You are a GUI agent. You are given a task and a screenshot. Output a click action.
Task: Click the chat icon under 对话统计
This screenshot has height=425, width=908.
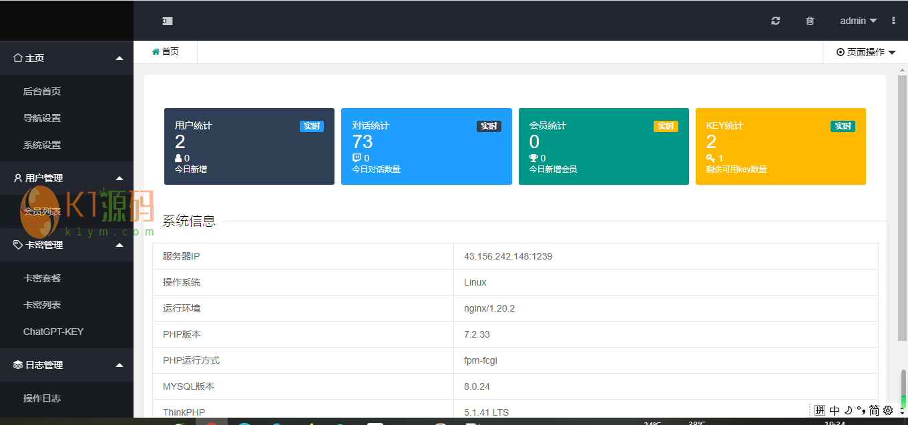coord(357,158)
